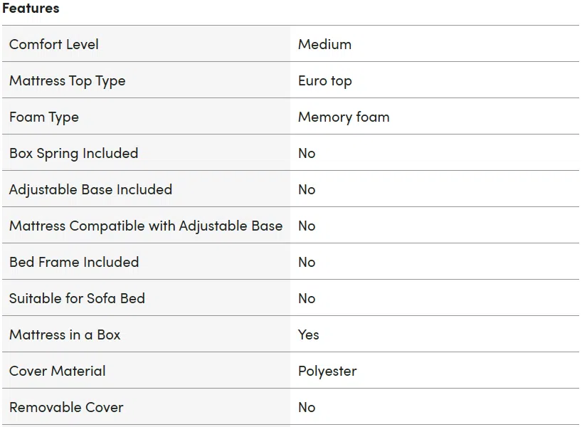The height and width of the screenshot is (427, 582).
Task: Select the Mattress Top Type label
Action: coord(67,81)
